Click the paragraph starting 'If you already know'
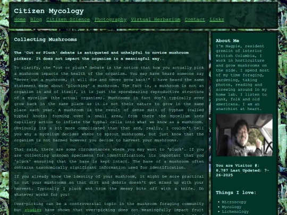This screenshot has width=287, height=215. 109,186
